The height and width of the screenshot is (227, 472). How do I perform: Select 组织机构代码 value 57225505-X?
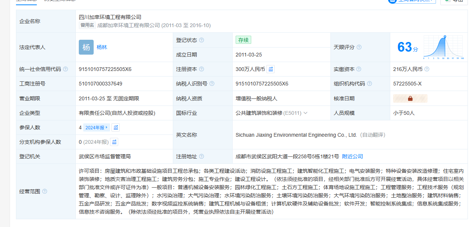coord(407,84)
